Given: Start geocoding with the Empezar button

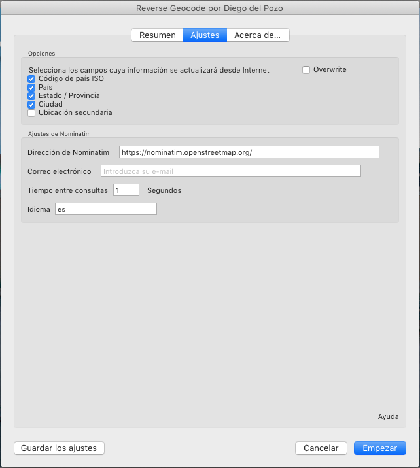Looking at the screenshot, I should click(379, 448).
